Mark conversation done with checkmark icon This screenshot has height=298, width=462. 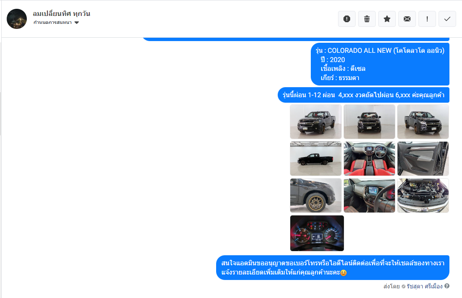(x=447, y=19)
